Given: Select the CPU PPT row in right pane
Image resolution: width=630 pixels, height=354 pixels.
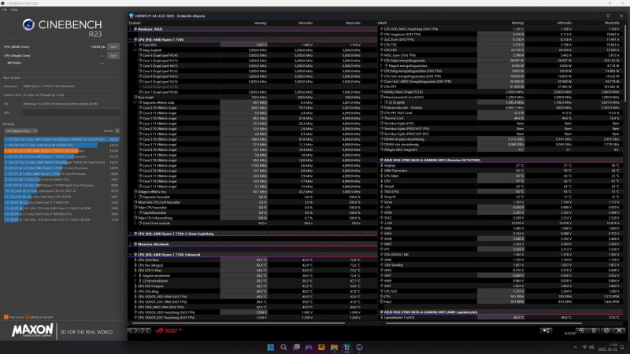Looking at the screenshot, I should coord(501,87).
